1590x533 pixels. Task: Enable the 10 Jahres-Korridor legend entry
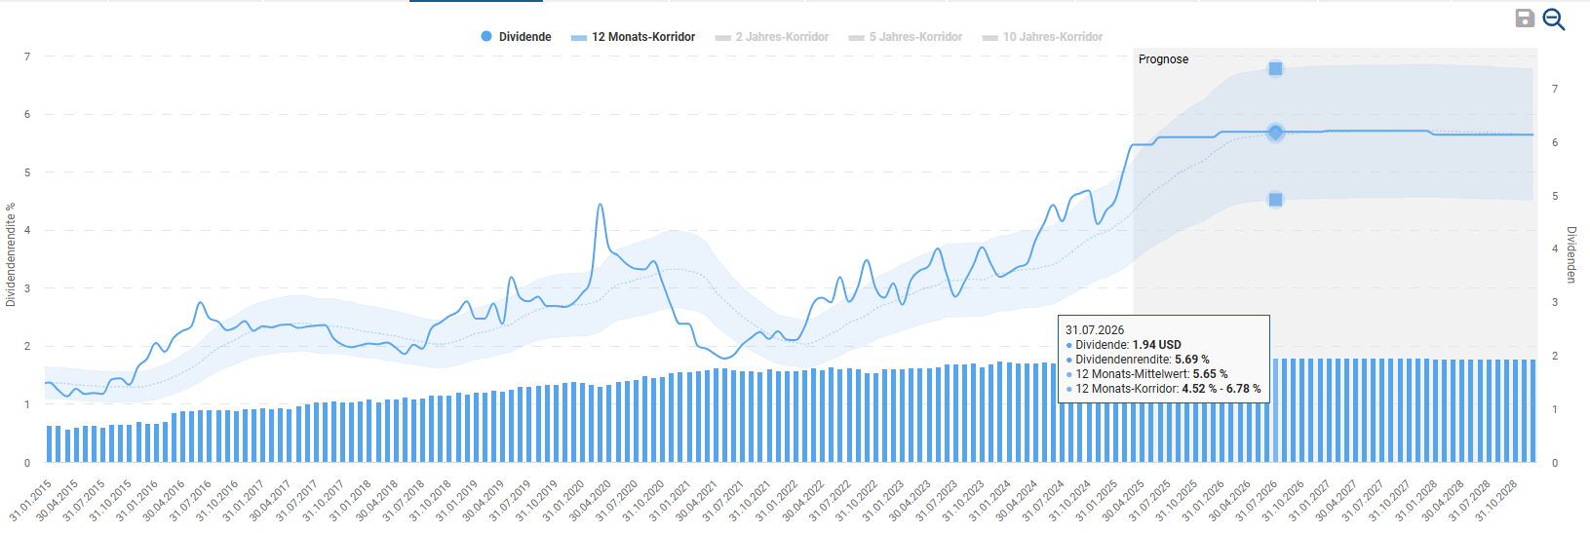[x=1042, y=37]
